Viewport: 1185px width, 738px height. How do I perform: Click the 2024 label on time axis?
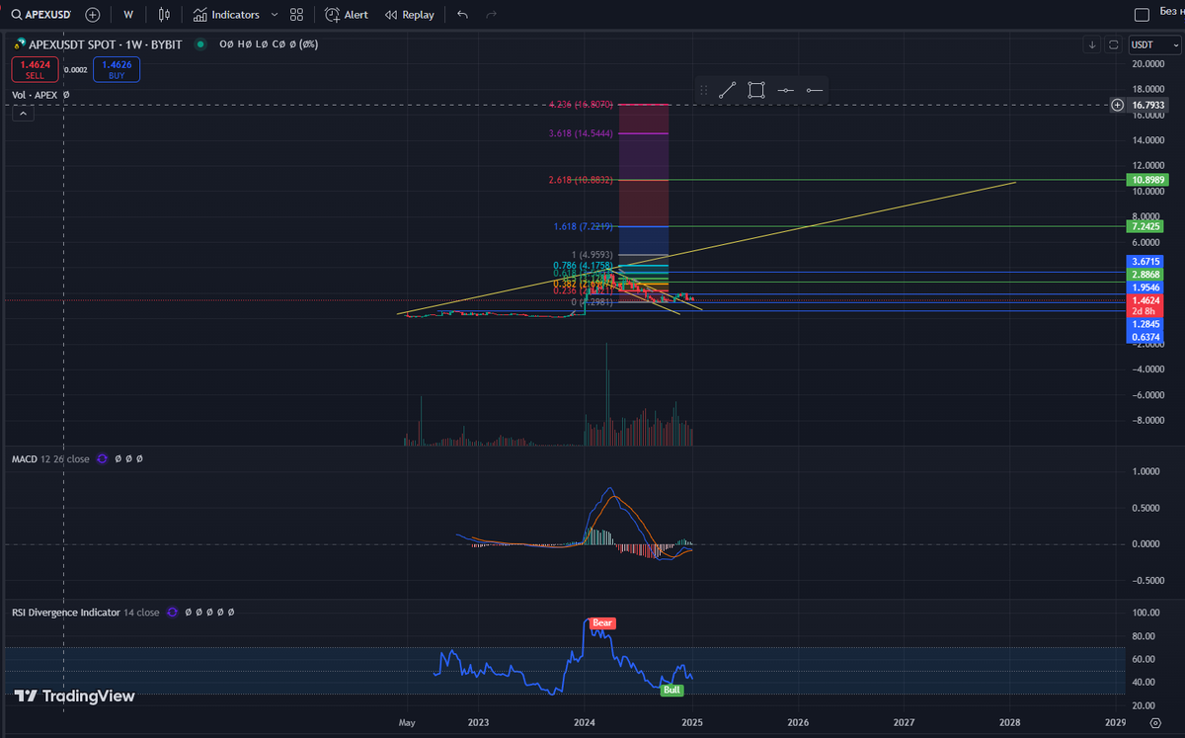coord(584,723)
